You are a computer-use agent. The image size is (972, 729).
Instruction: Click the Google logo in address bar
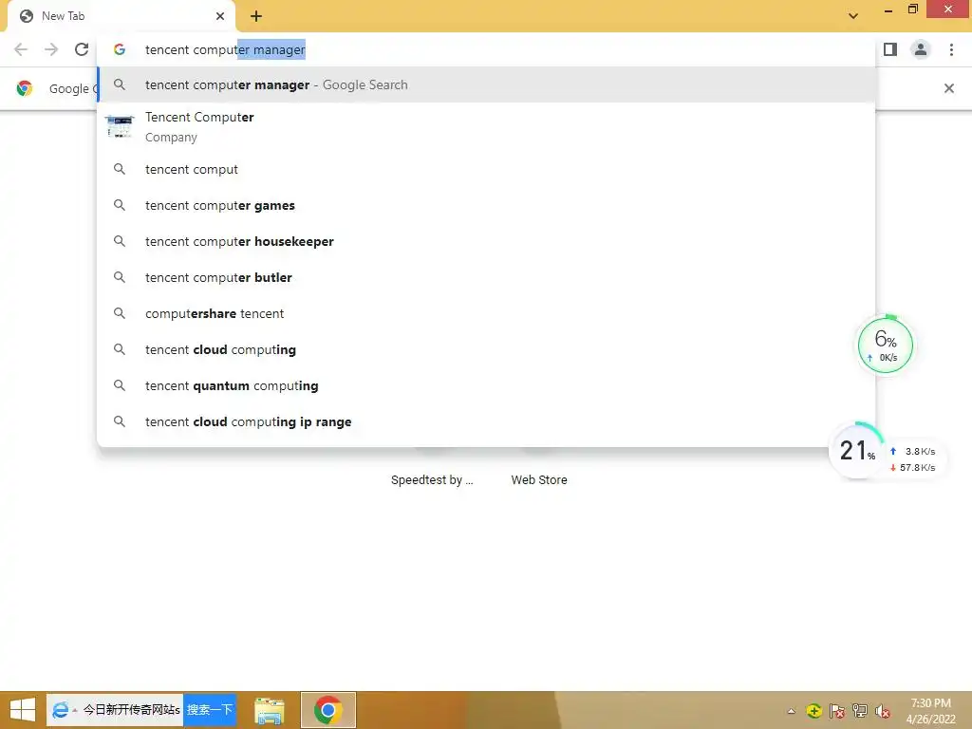(119, 49)
